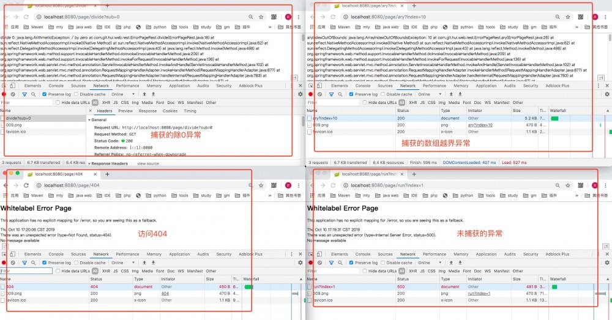The height and width of the screenshot is (320, 612).
Task: Click view source link in divide window
Action: click(148, 163)
